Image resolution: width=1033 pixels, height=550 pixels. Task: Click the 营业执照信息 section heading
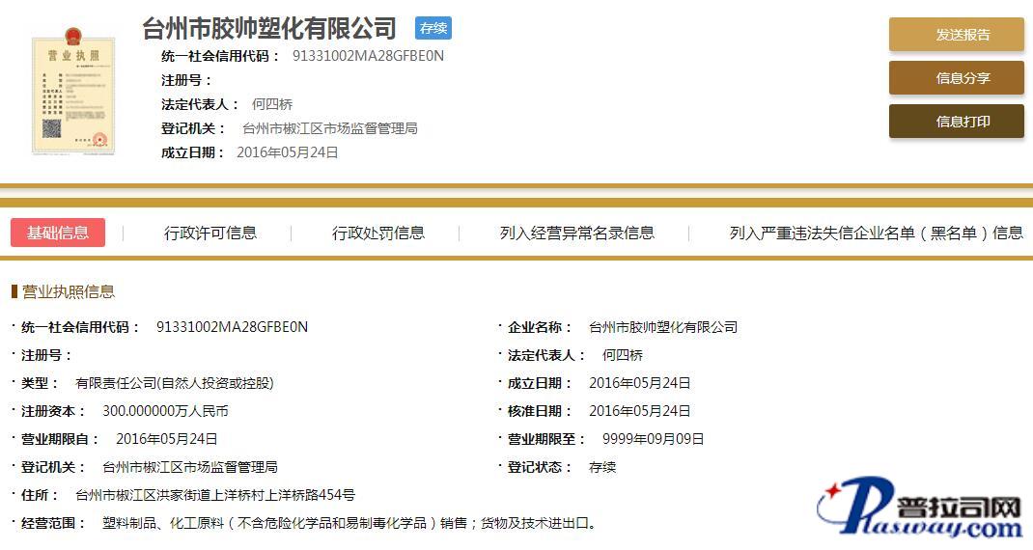click(68, 291)
